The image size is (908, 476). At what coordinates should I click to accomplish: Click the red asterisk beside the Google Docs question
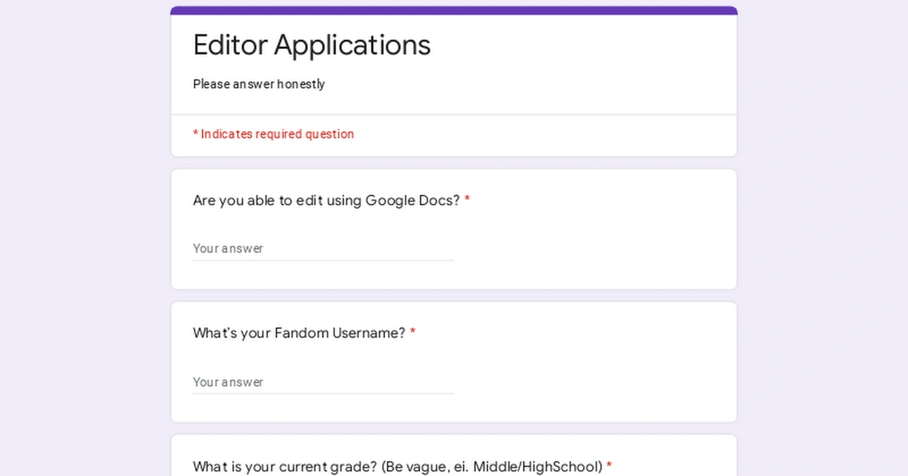coord(468,200)
